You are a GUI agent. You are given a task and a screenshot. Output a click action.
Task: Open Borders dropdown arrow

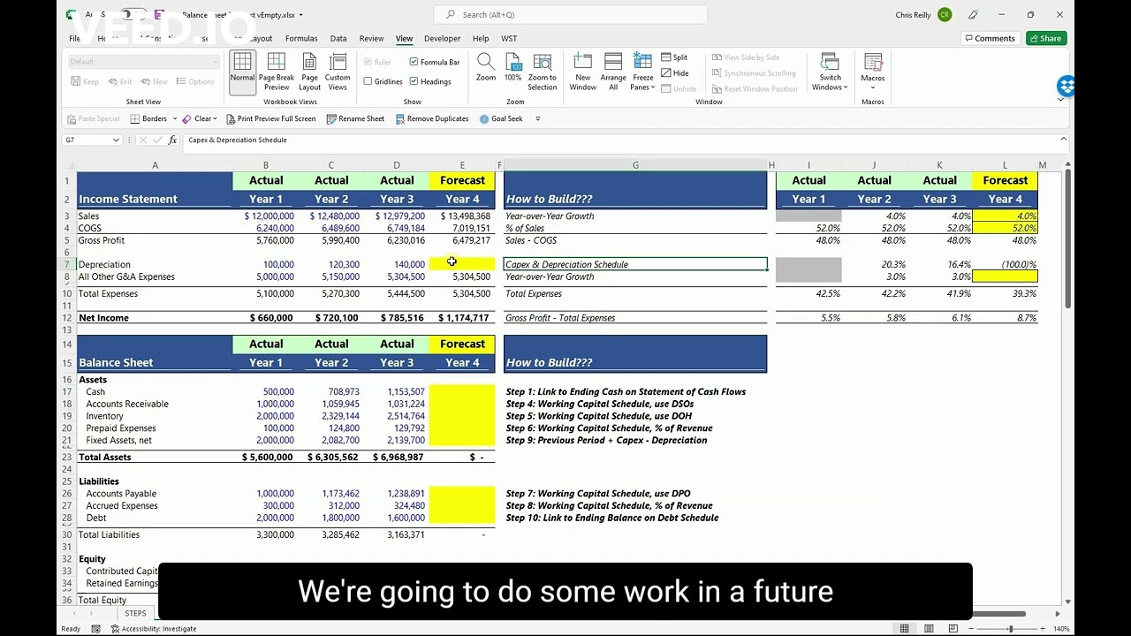(x=174, y=118)
